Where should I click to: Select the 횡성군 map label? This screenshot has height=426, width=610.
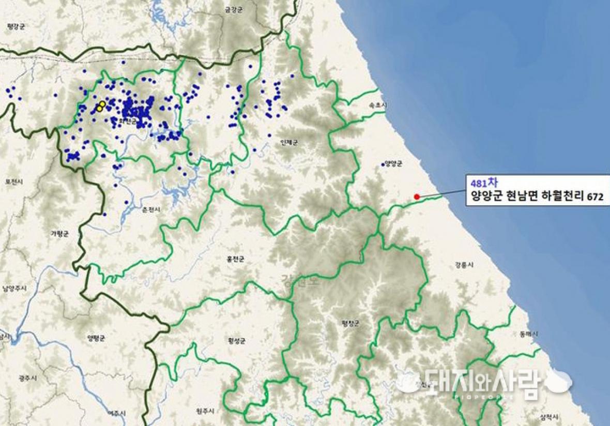(237, 341)
